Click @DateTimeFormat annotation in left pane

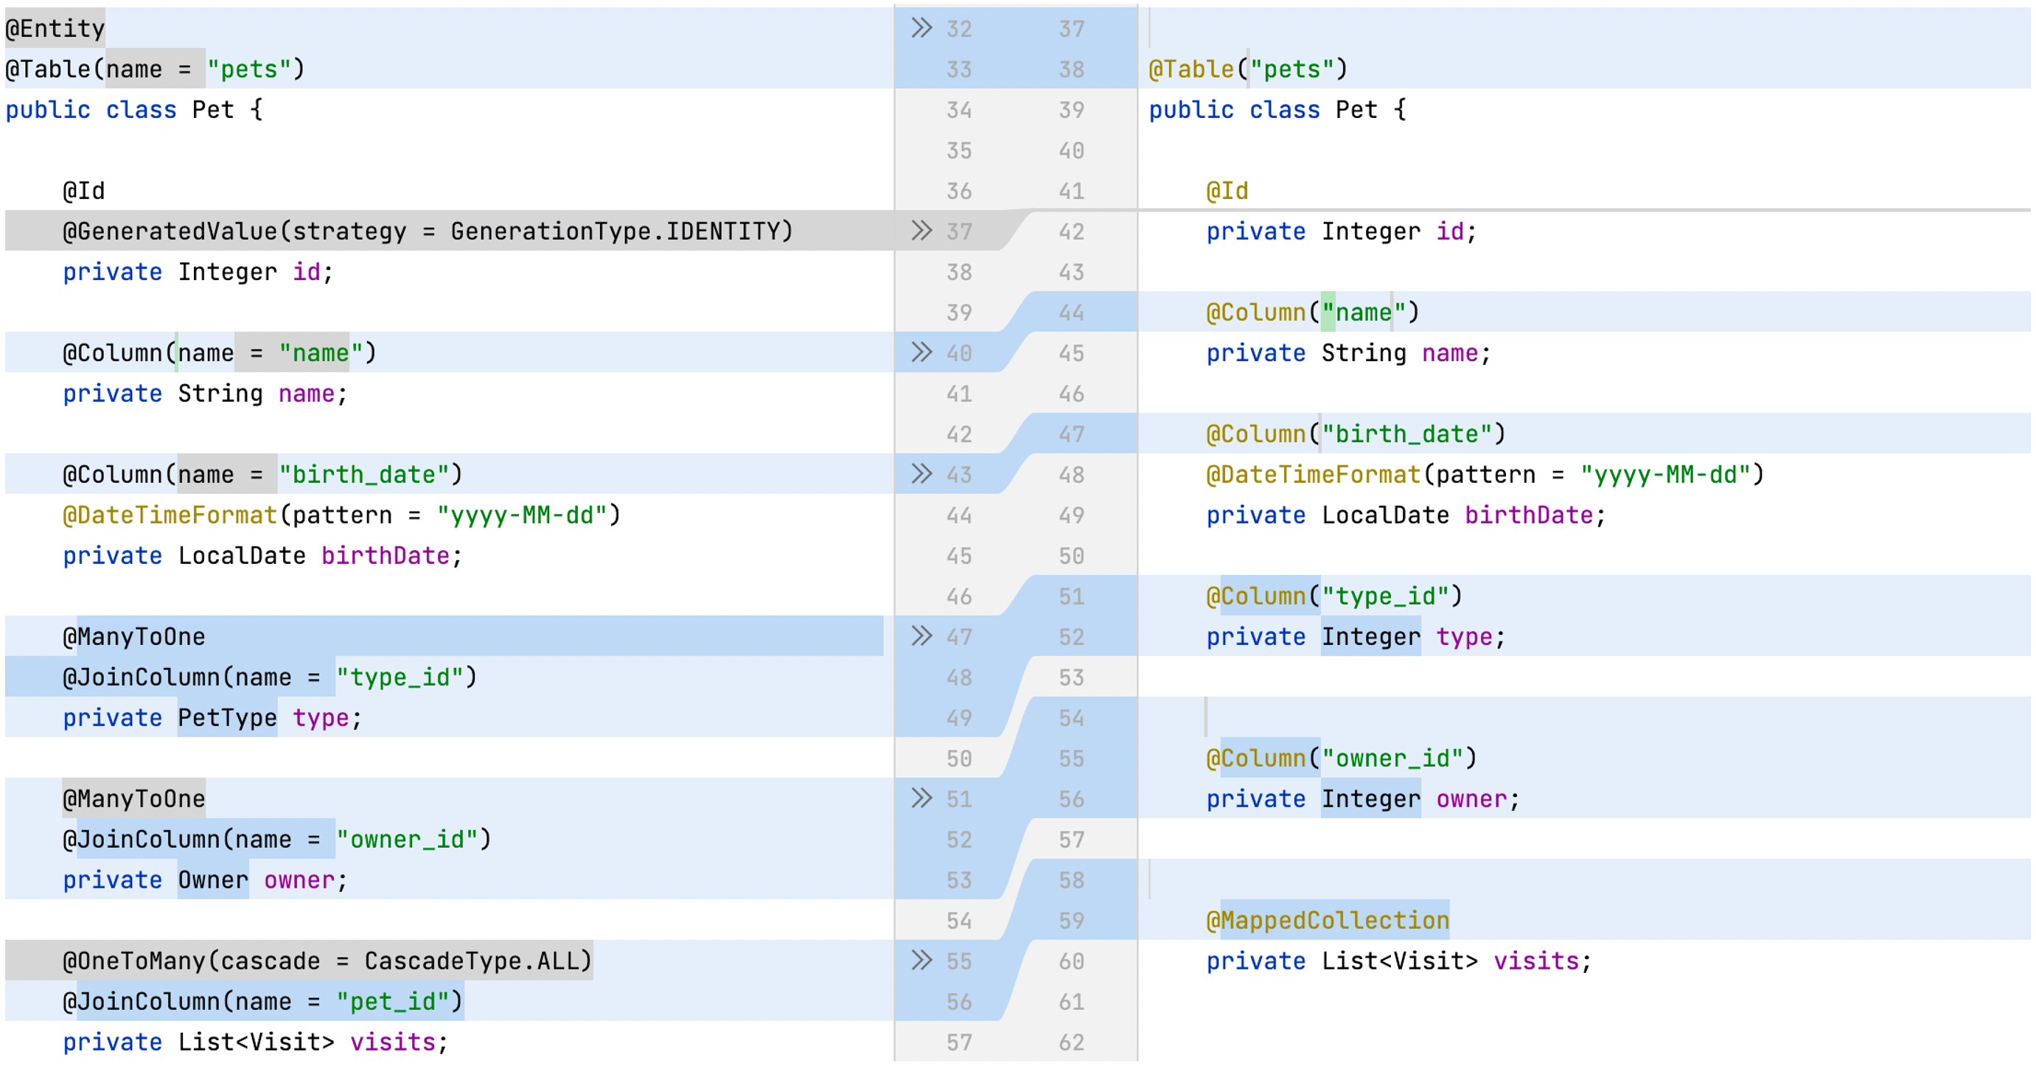tap(170, 515)
